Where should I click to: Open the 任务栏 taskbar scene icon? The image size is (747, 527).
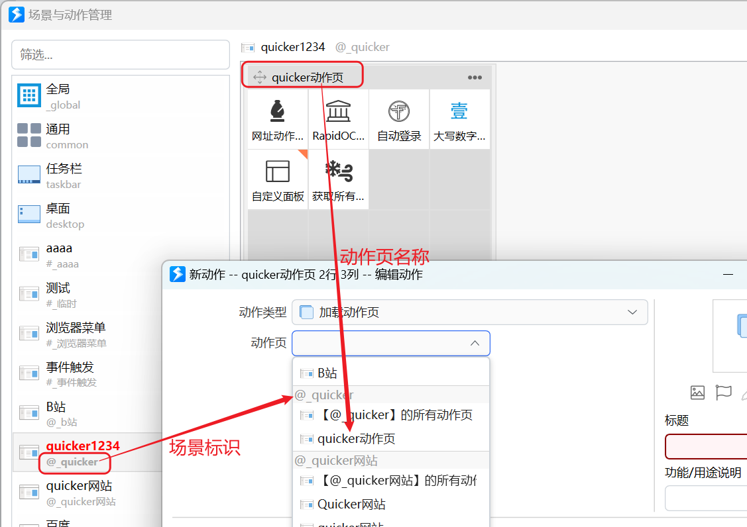[x=29, y=175]
